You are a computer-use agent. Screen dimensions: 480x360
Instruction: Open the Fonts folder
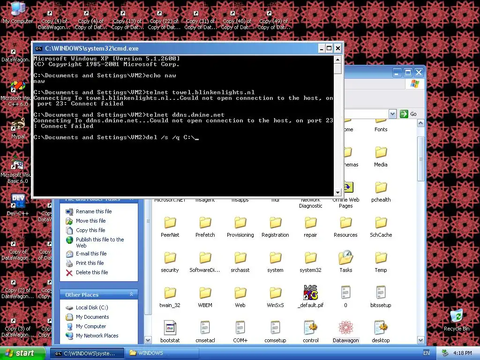(x=381, y=126)
